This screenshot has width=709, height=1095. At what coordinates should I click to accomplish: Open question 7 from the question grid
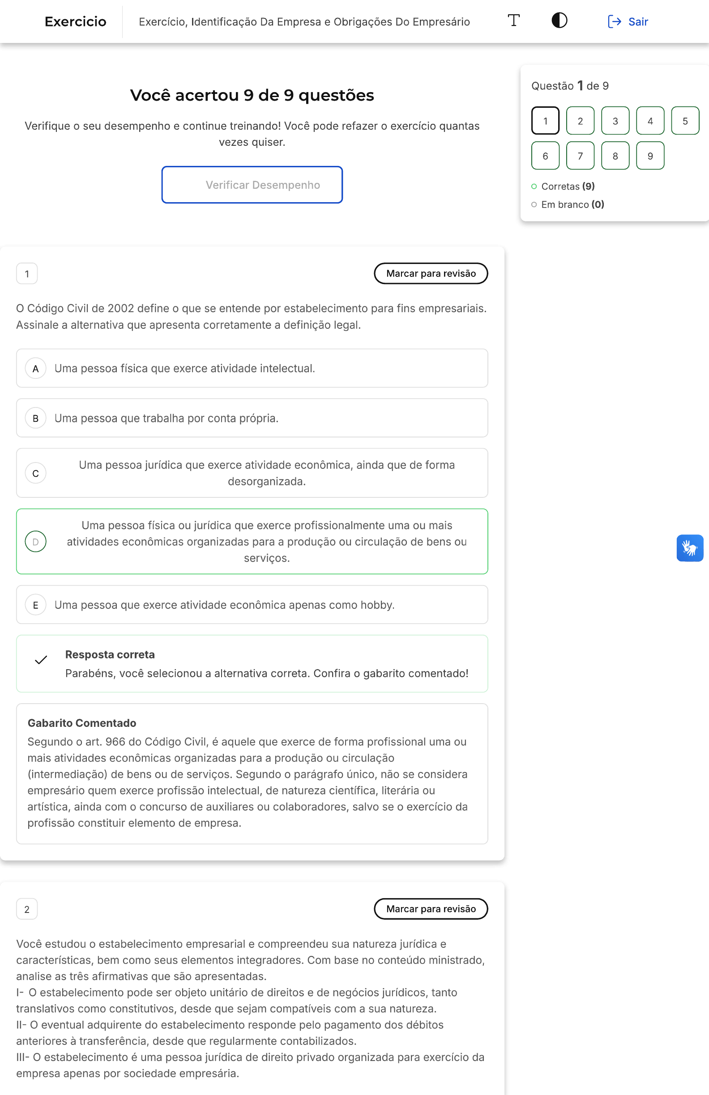pyautogui.click(x=580, y=156)
